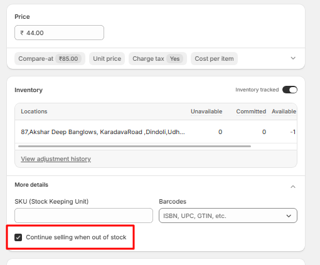
Task: Open the Barcodes dropdown
Action: point(228,216)
